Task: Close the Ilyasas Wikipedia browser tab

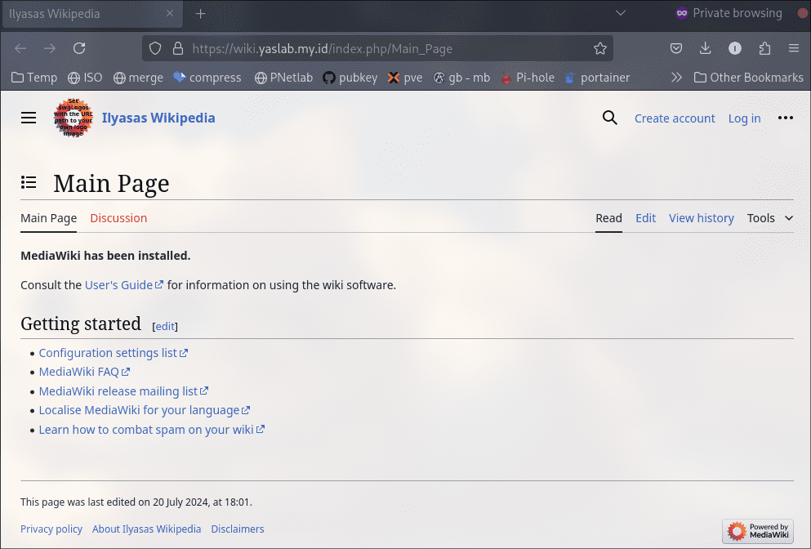Action: pos(170,13)
